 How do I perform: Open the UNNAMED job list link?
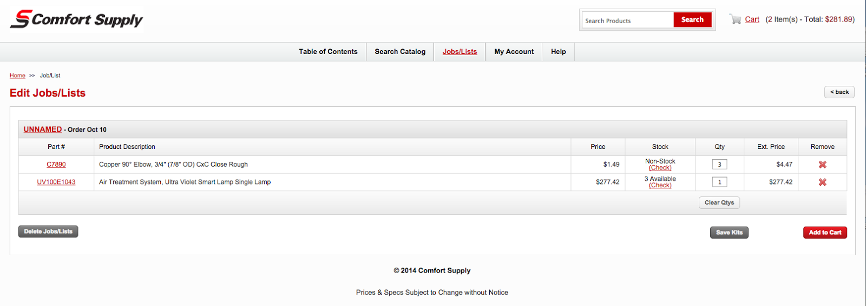43,130
